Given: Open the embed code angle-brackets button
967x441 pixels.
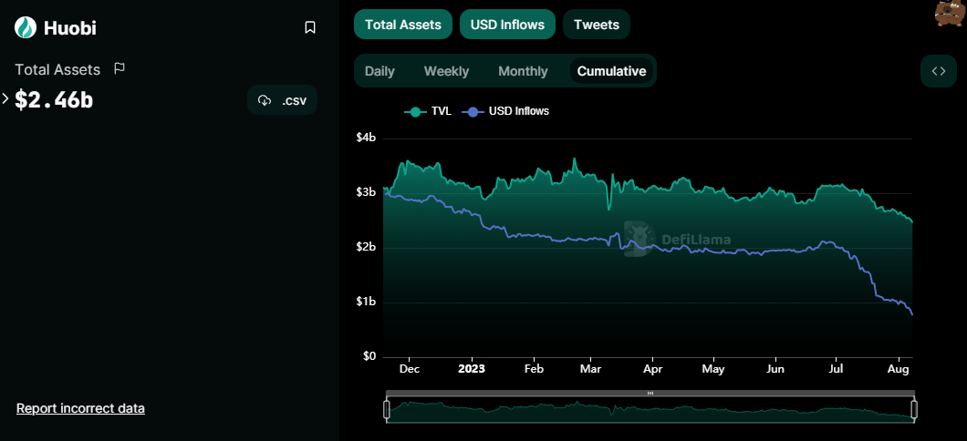Looking at the screenshot, I should click(x=938, y=71).
